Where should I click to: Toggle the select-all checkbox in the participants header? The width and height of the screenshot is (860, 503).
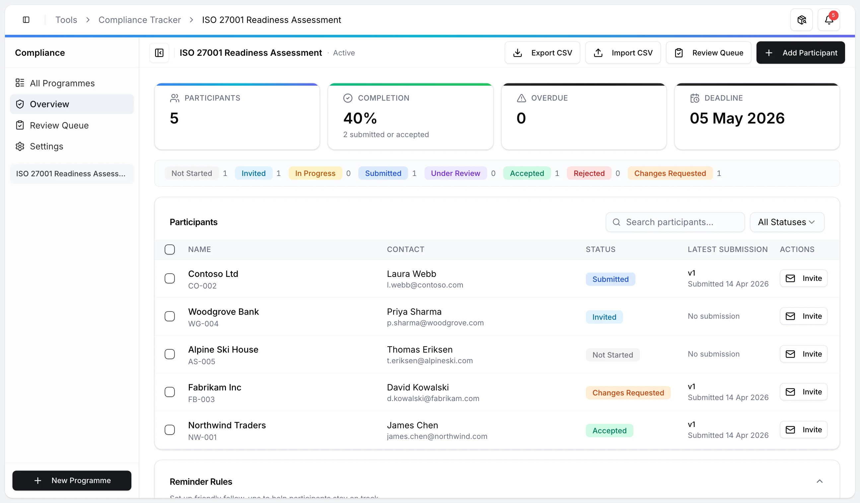(170, 249)
